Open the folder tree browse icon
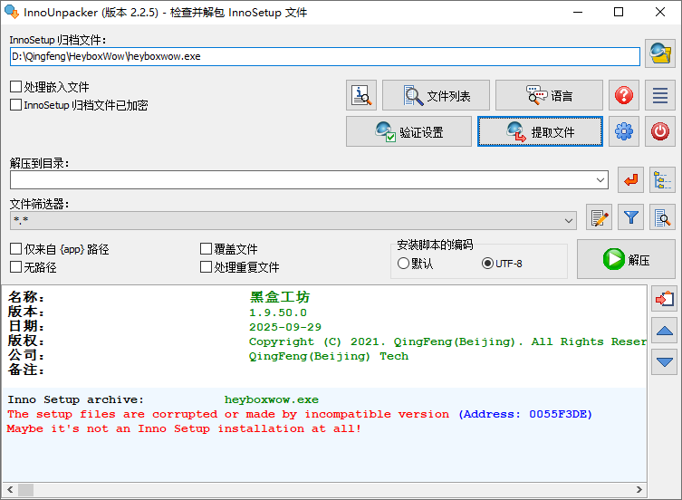Image resolution: width=682 pixels, height=500 pixels. [662, 179]
